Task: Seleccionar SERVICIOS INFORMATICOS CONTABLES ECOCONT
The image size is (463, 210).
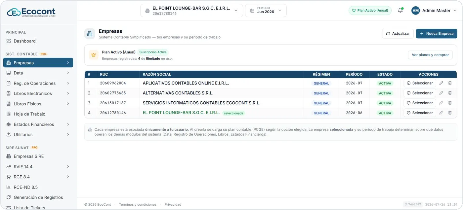Action: click(x=420, y=103)
